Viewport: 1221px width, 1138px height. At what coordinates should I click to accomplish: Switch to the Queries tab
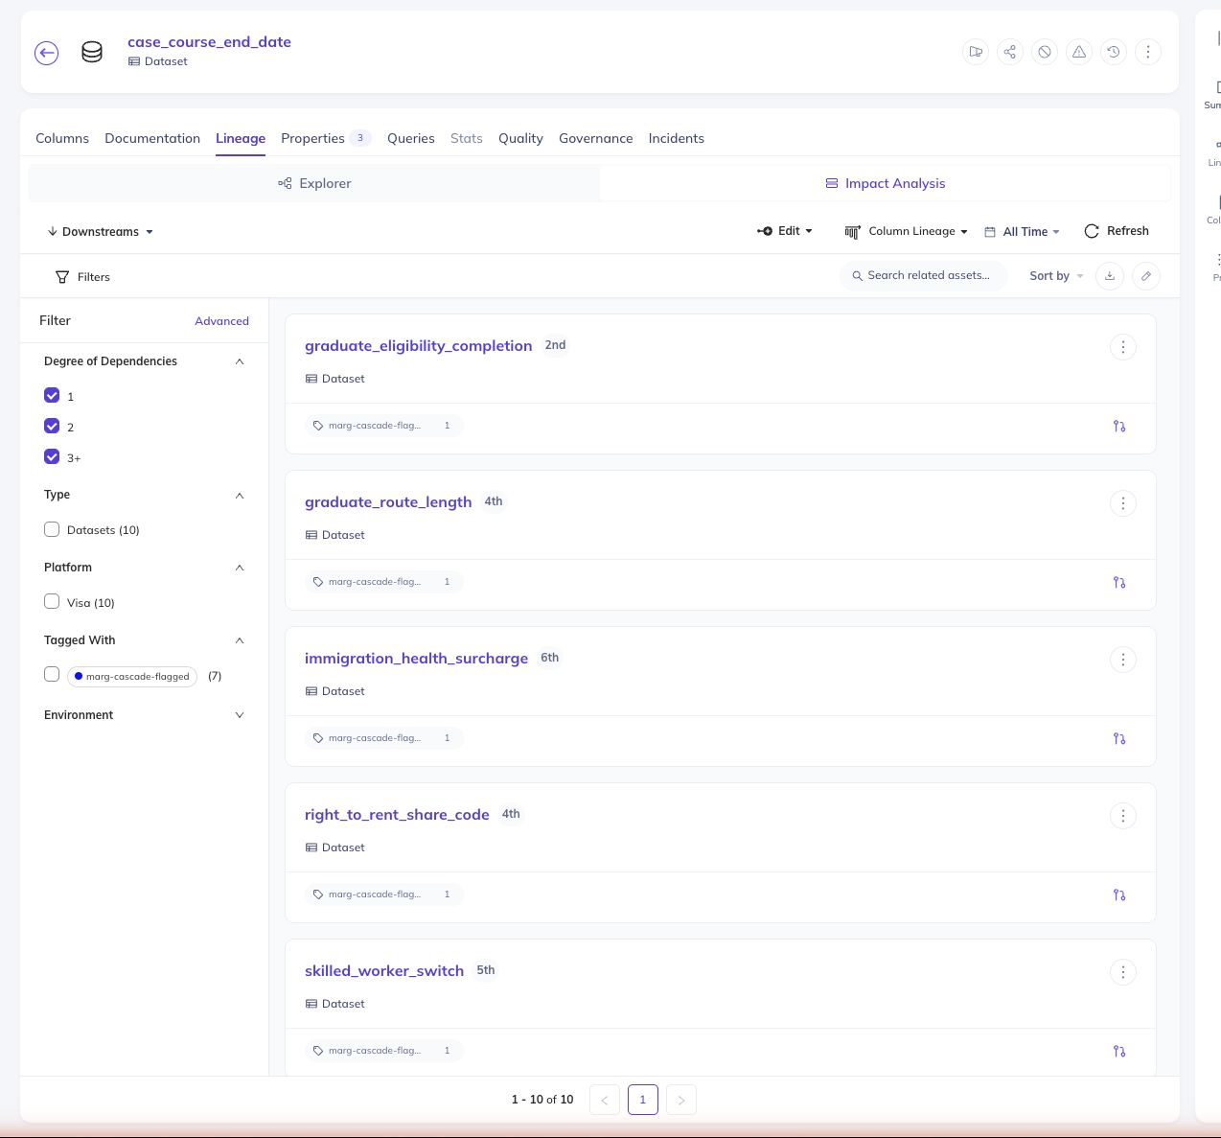pos(411,138)
